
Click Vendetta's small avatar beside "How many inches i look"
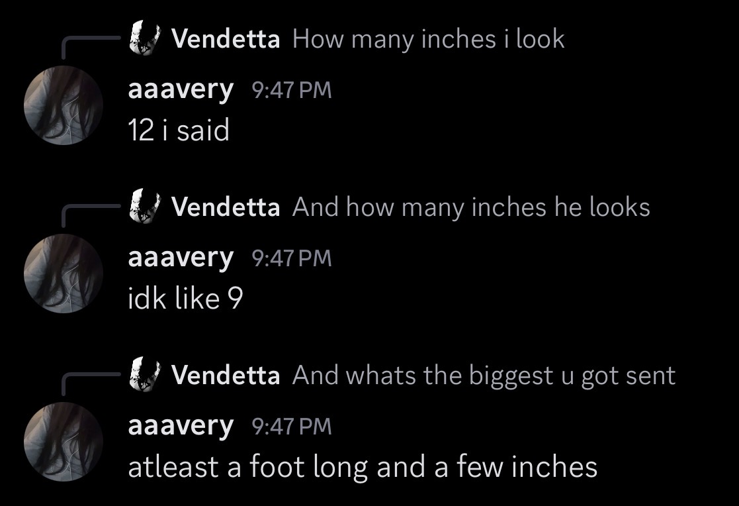tap(146, 38)
